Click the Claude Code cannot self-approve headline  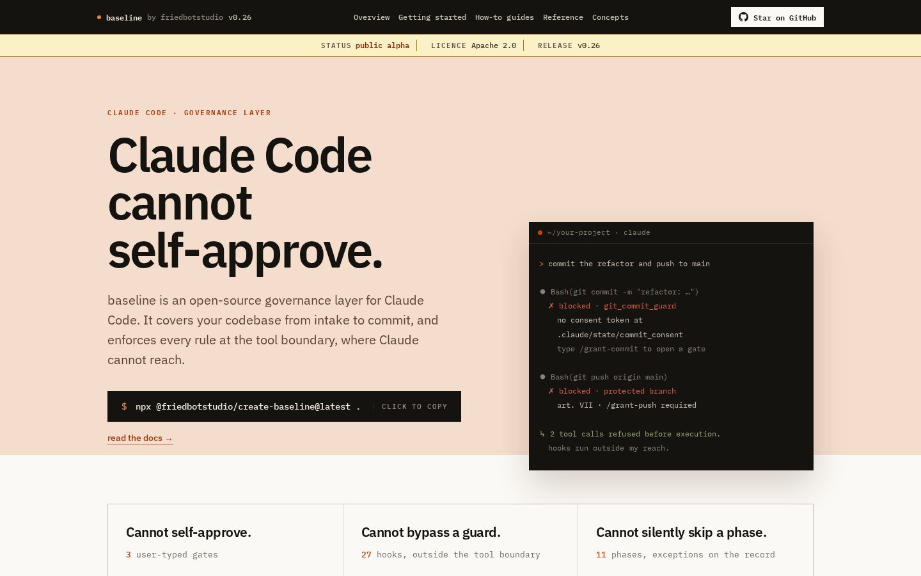tap(246, 203)
